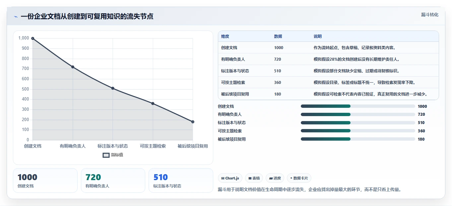Click the x-axis label 被后续项目复用
Viewport: 452px width, 206px height.
(x=193, y=146)
